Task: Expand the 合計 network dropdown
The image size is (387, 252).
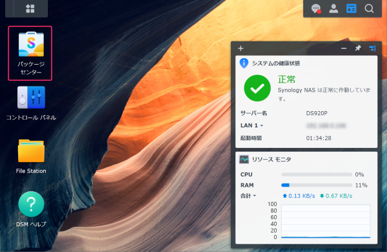Action: (x=248, y=196)
